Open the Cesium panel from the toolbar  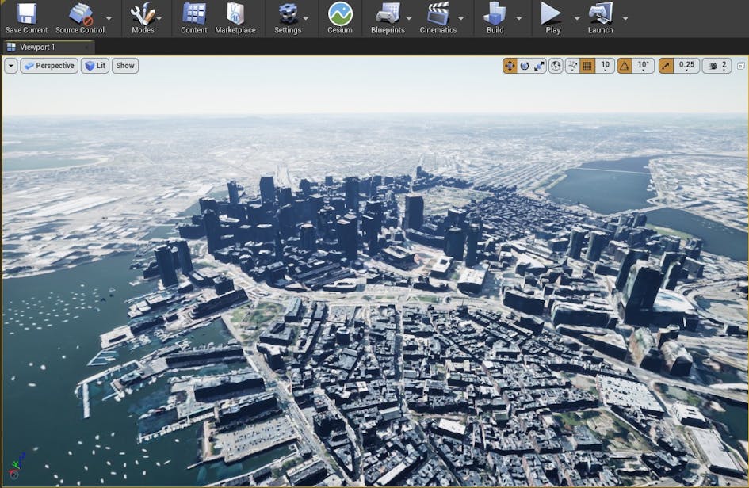click(340, 17)
